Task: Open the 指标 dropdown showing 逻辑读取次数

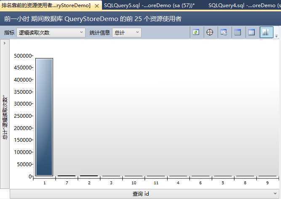Action: 51,32
